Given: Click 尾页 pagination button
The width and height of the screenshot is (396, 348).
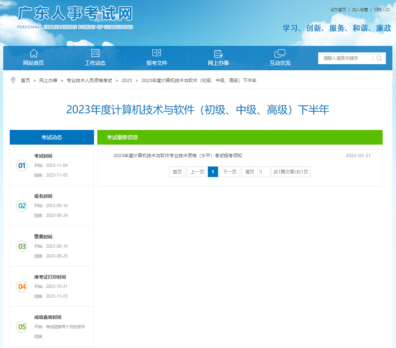Looking at the screenshot, I should (x=250, y=172).
